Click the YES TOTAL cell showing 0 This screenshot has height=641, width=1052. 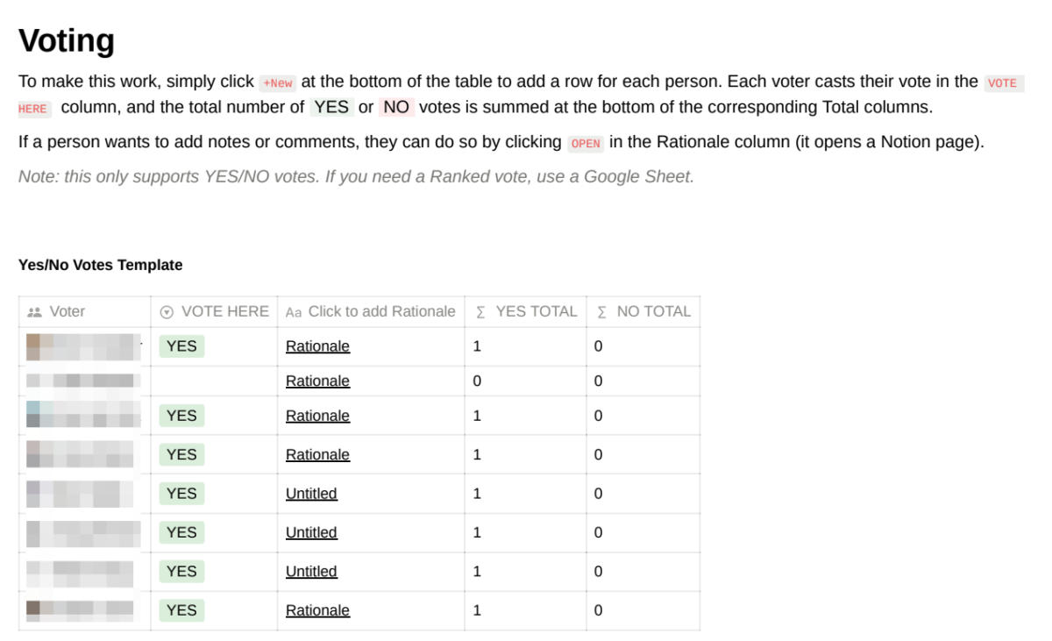click(x=477, y=381)
